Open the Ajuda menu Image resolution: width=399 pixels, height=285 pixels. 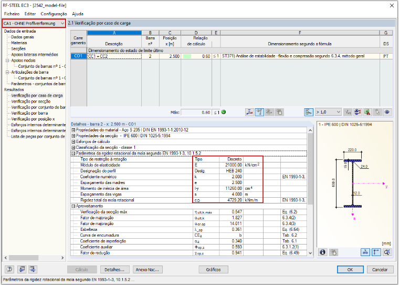click(77, 14)
